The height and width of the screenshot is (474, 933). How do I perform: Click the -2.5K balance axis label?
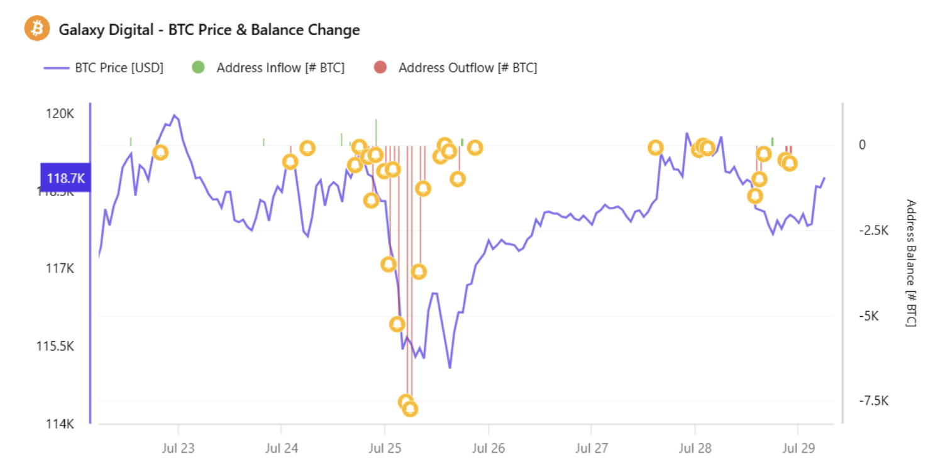tap(873, 230)
